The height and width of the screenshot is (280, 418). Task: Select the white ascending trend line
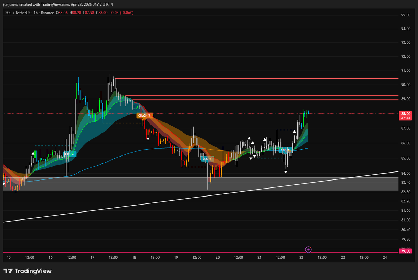point(201,197)
